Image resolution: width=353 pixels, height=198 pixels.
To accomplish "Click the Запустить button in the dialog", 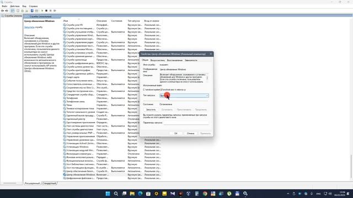I will pos(151,109).
